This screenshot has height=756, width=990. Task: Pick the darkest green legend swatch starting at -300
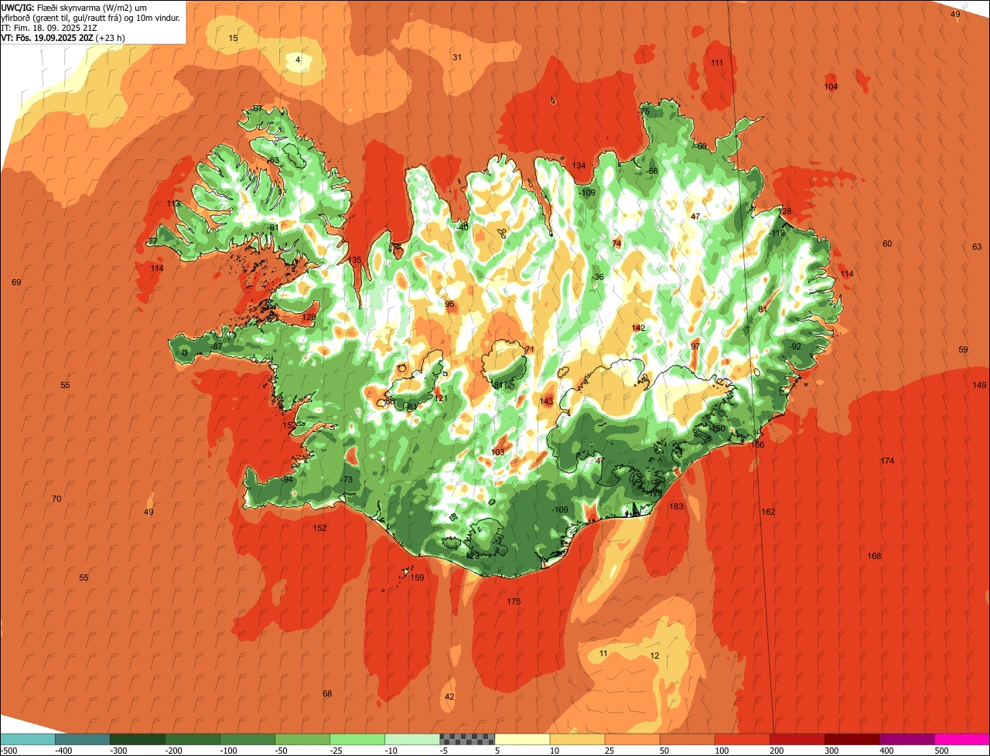tap(138, 739)
